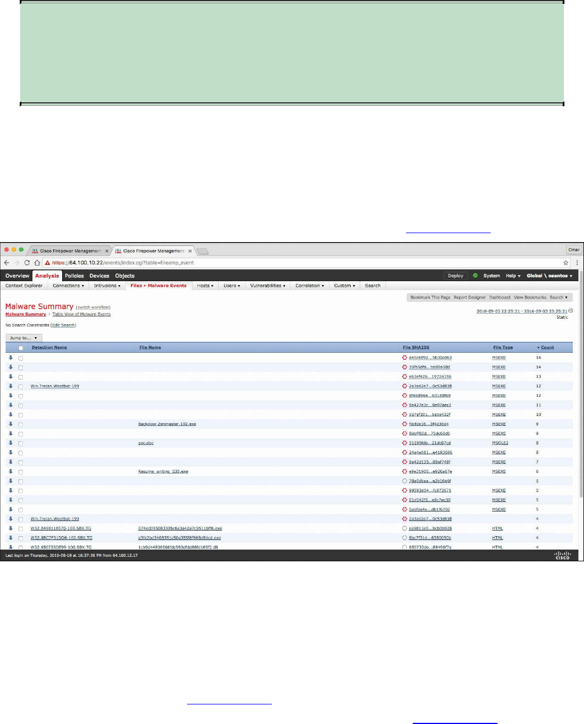This screenshot has height=724, width=584.
Task: Check the box for the W32.EA9811E070 row
Action: pyautogui.click(x=21, y=529)
